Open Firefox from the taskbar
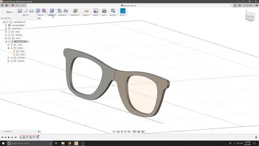This screenshot has width=259, height=146. click(x=70, y=143)
